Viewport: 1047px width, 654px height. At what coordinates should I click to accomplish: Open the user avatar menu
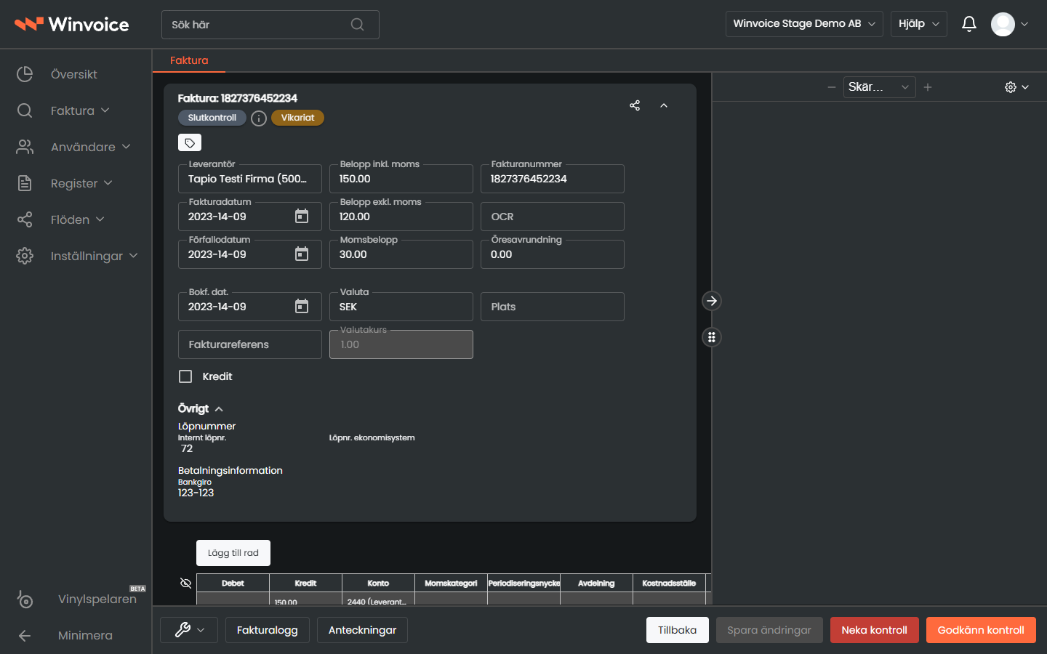pos(1010,24)
